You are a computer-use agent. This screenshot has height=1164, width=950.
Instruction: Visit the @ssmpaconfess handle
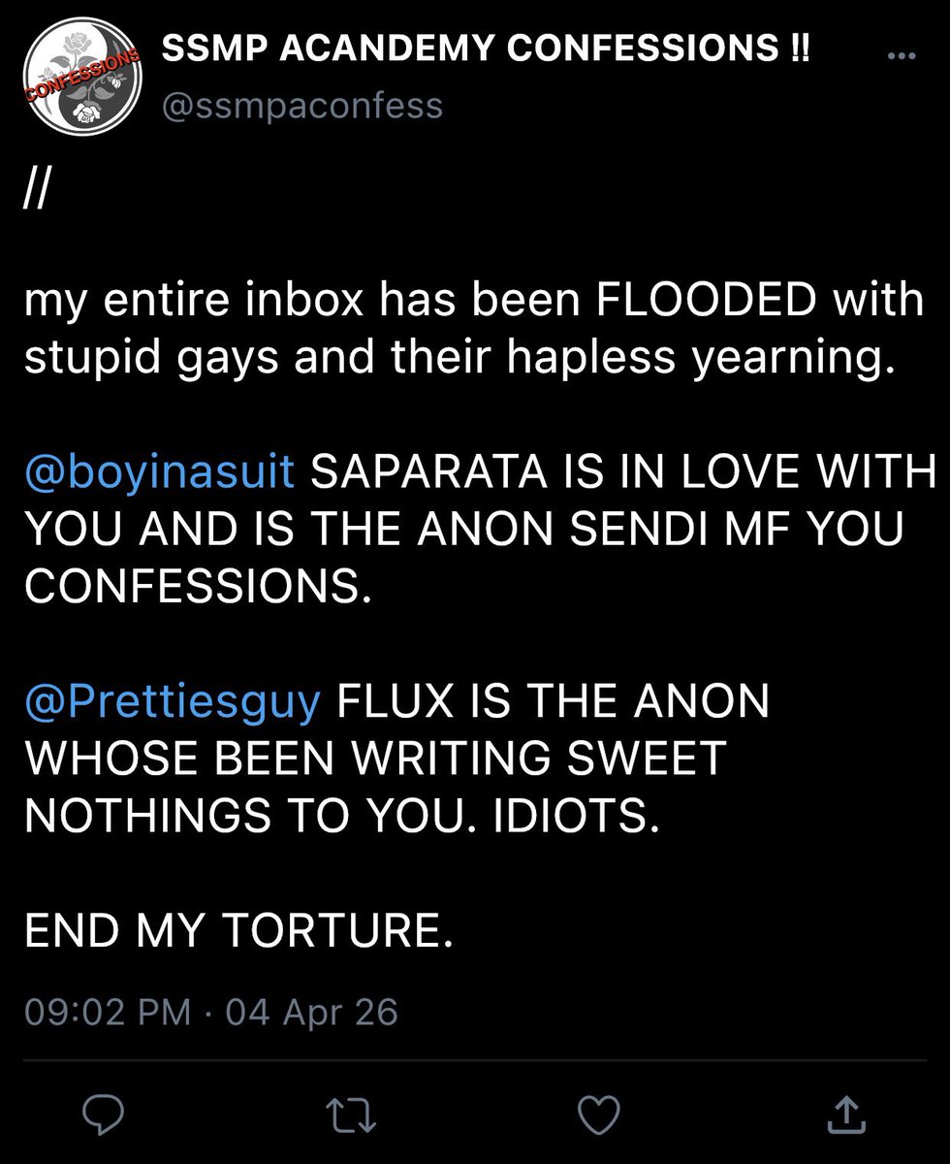[301, 104]
